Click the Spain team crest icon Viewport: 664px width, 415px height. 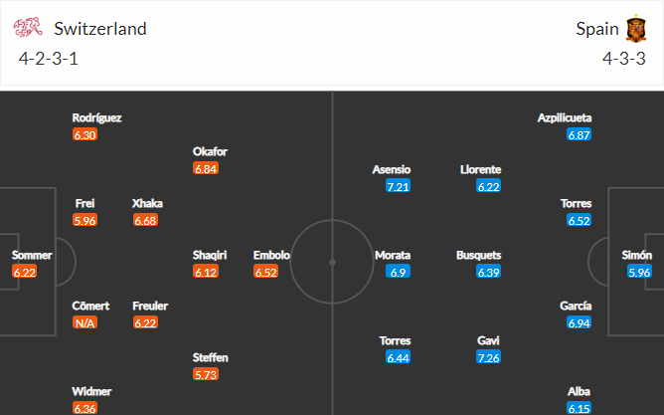[x=636, y=29]
